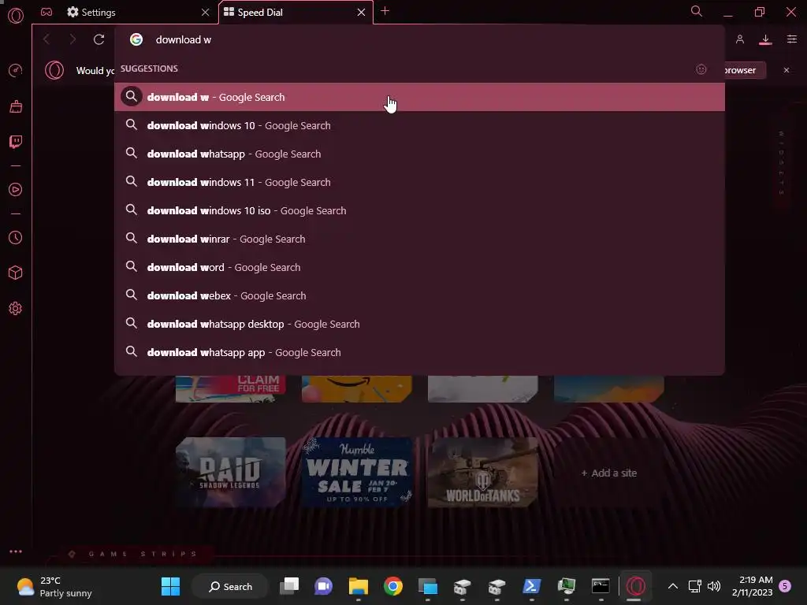Open the Downloads toolbar icon
The width and height of the screenshot is (807, 605).
765,39
